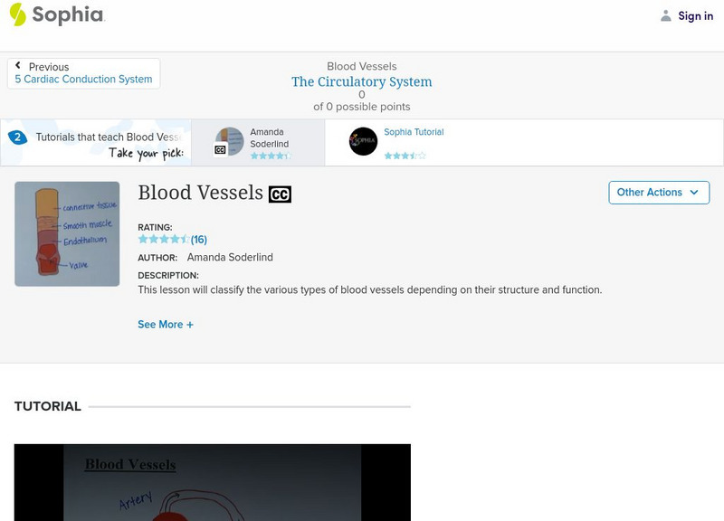Click the black Sophia Tutorial avatar icon
This screenshot has width=724, height=521.
pyautogui.click(x=366, y=142)
